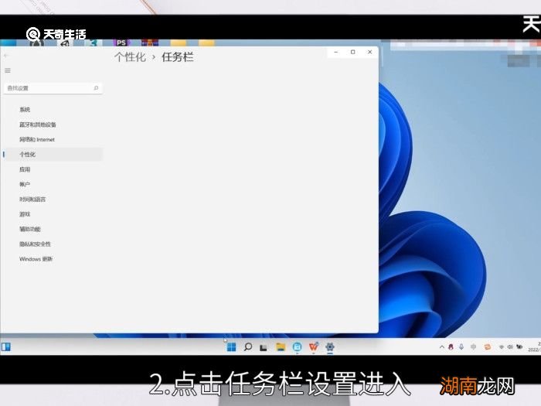The height and width of the screenshot is (406, 541).
Task: Close the Settings window
Action: pos(369,52)
